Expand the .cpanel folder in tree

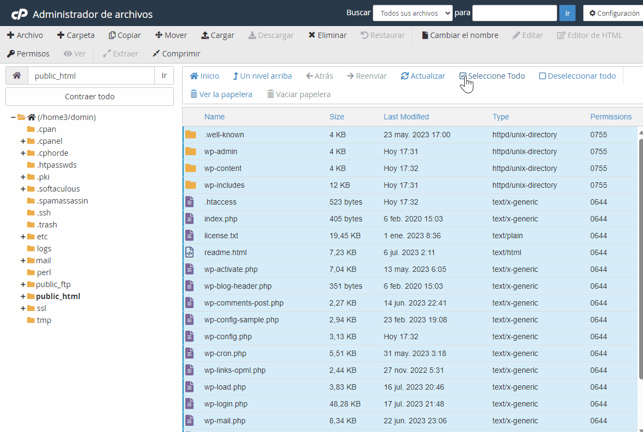point(23,141)
